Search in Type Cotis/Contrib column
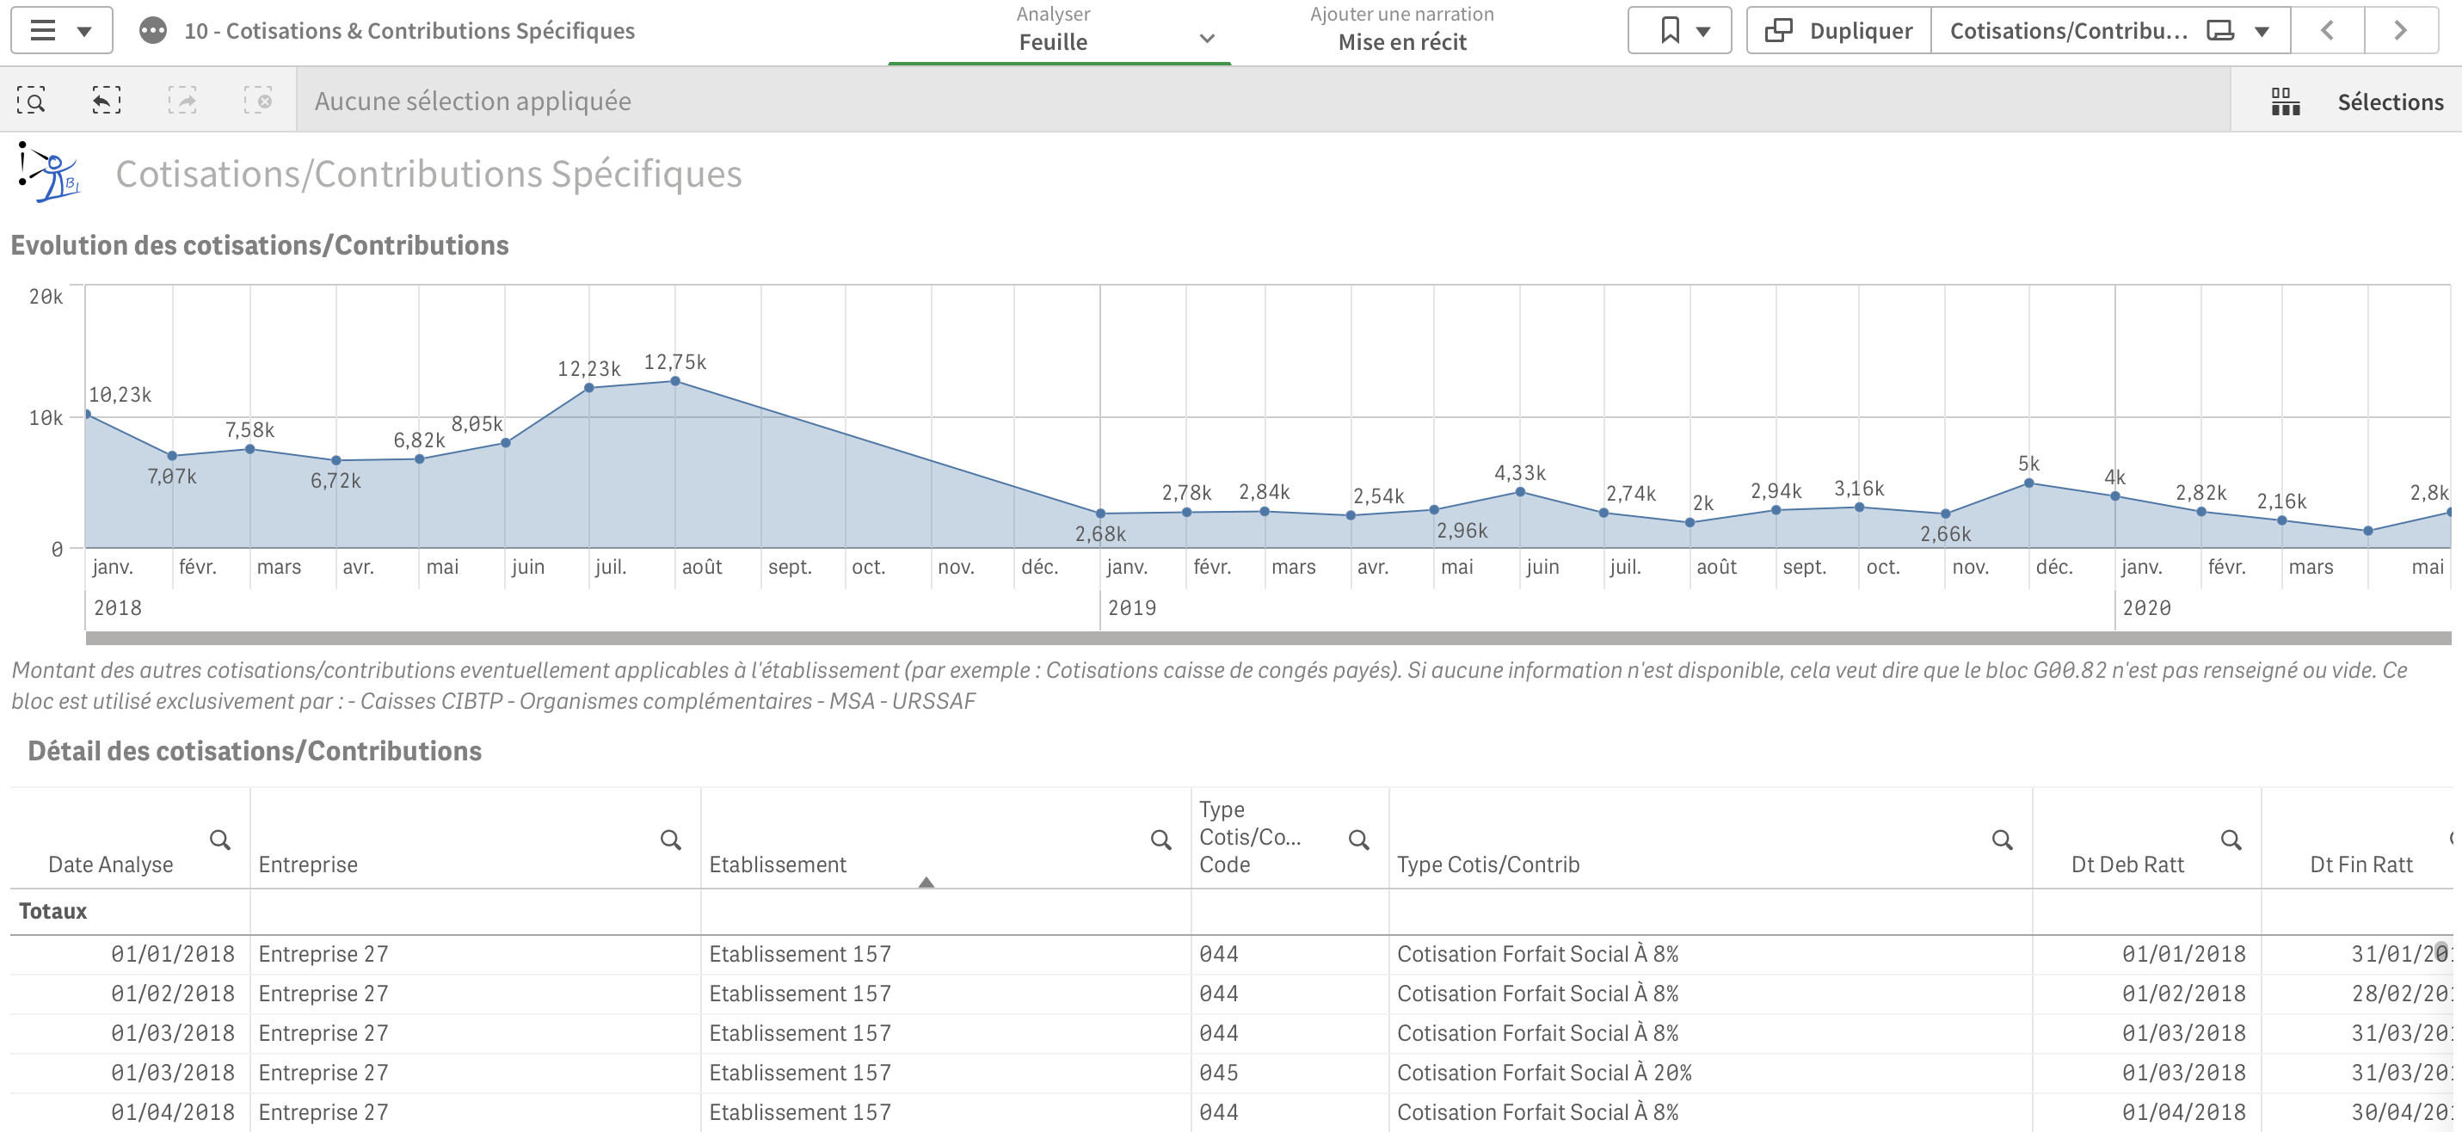This screenshot has width=2462, height=1132. (x=2001, y=840)
